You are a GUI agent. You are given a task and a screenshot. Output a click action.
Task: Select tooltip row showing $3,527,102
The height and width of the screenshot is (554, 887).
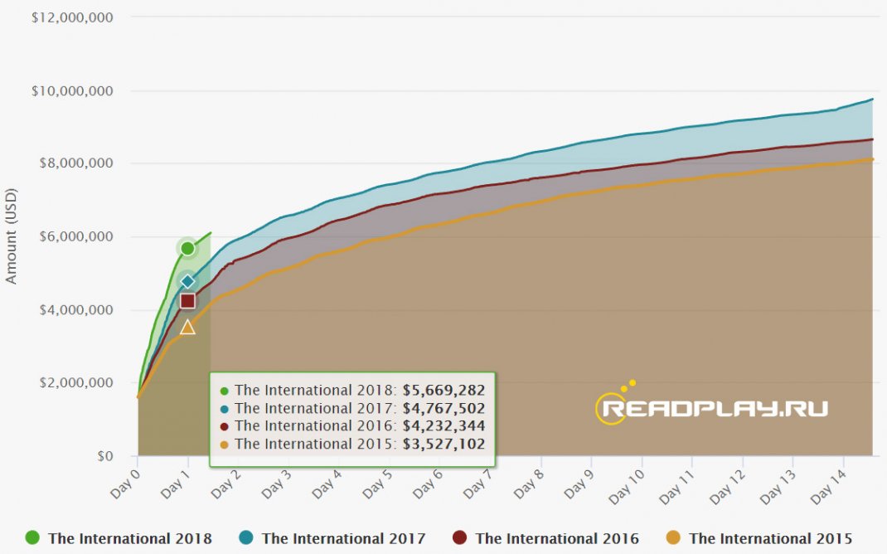click(352, 445)
